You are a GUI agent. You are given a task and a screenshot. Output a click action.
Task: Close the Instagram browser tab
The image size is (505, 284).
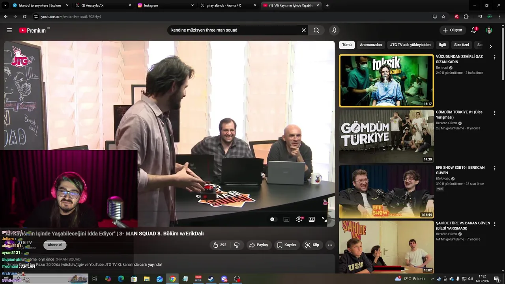point(193,6)
